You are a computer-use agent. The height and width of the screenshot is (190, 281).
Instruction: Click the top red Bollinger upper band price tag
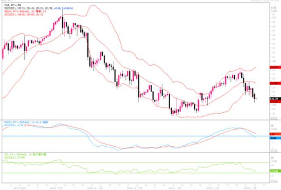(x=275, y=67)
